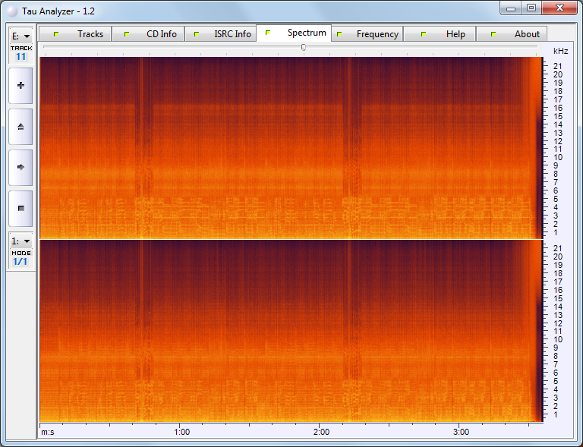Image resolution: width=583 pixels, height=447 pixels.
Task: Click the lower channel spectrogram
Action: (288, 331)
